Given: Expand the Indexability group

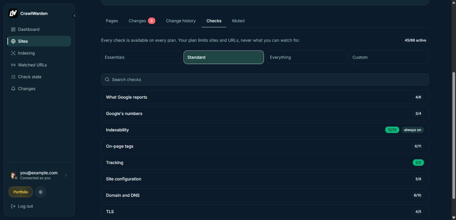Looking at the screenshot, I should [x=265, y=130].
